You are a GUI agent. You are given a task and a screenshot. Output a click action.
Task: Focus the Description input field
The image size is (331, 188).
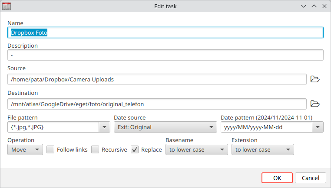[165, 55]
